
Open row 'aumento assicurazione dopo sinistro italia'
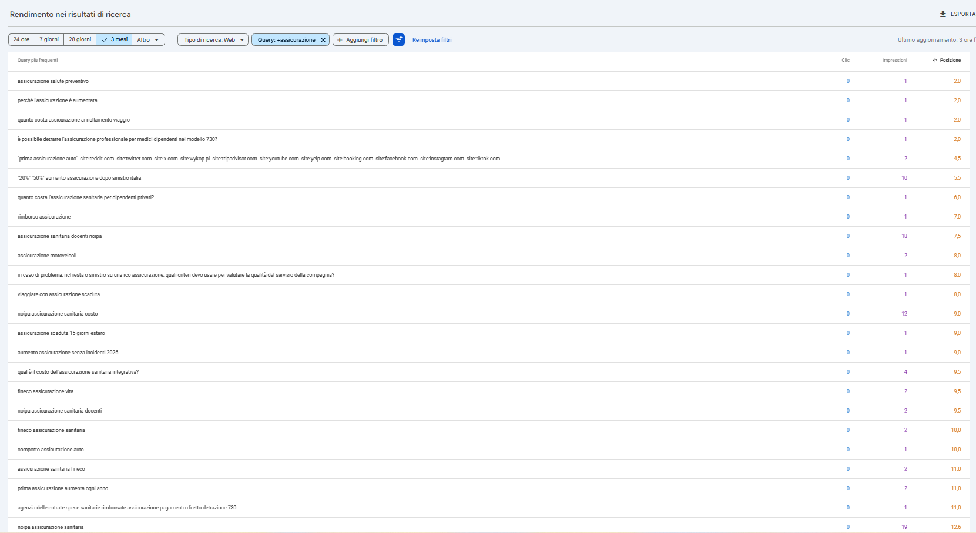coord(489,178)
